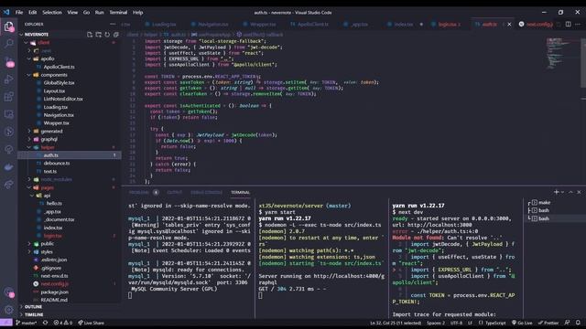This screenshot has height=329, width=586.
Task: Open the Docker whale icon in activity bar
Action: pyautogui.click(x=8, y=167)
